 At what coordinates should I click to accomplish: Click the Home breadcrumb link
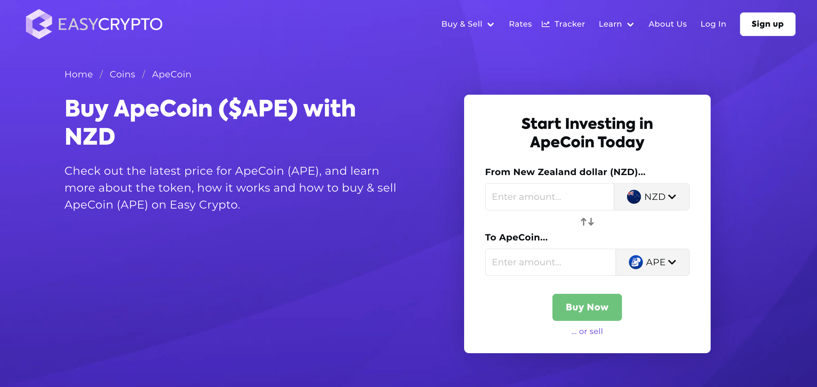pos(79,74)
